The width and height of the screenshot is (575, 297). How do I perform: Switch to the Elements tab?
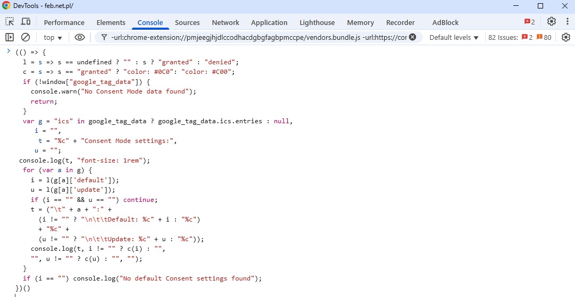[111, 22]
